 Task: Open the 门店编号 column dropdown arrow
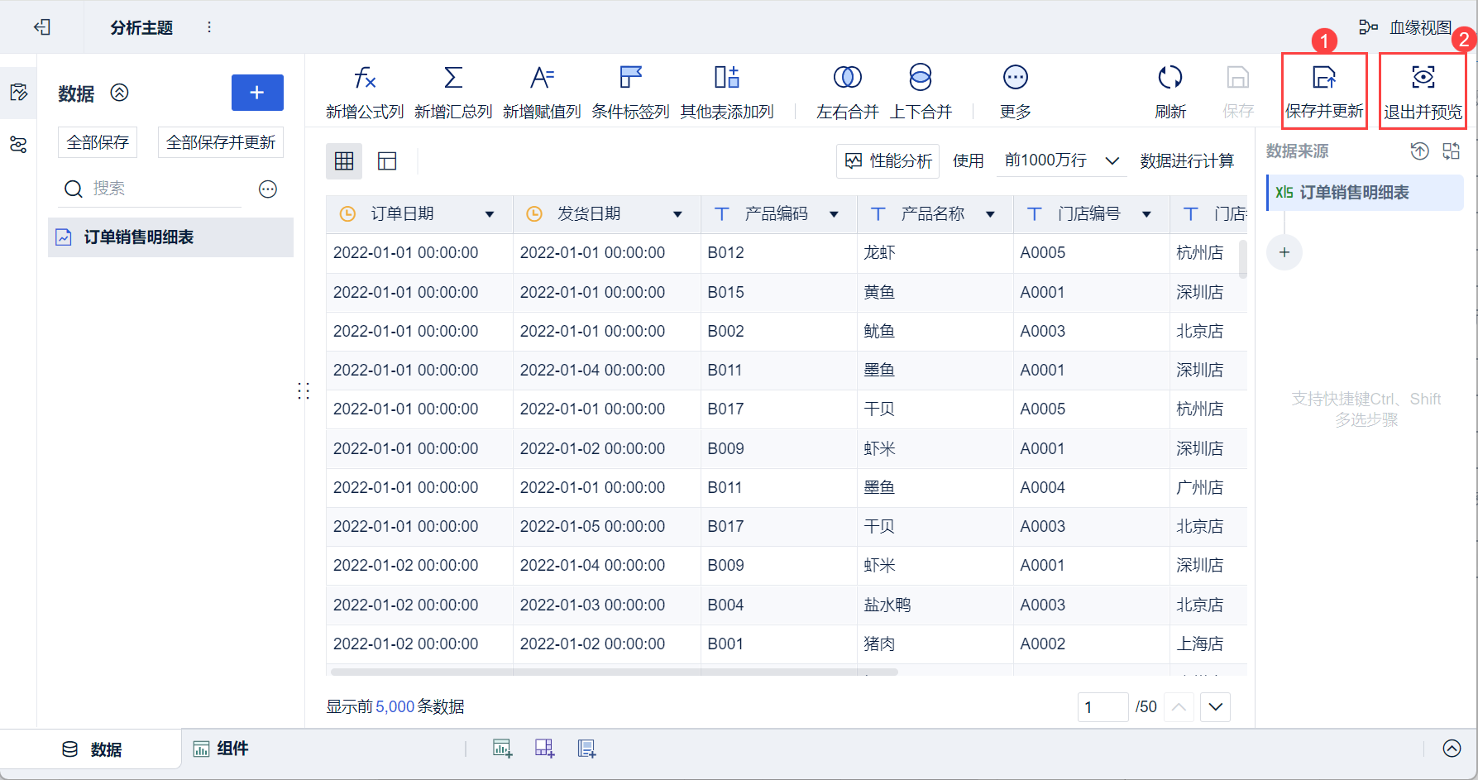[x=1146, y=215]
